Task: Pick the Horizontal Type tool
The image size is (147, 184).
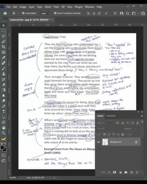Action: click(x=3, y=112)
